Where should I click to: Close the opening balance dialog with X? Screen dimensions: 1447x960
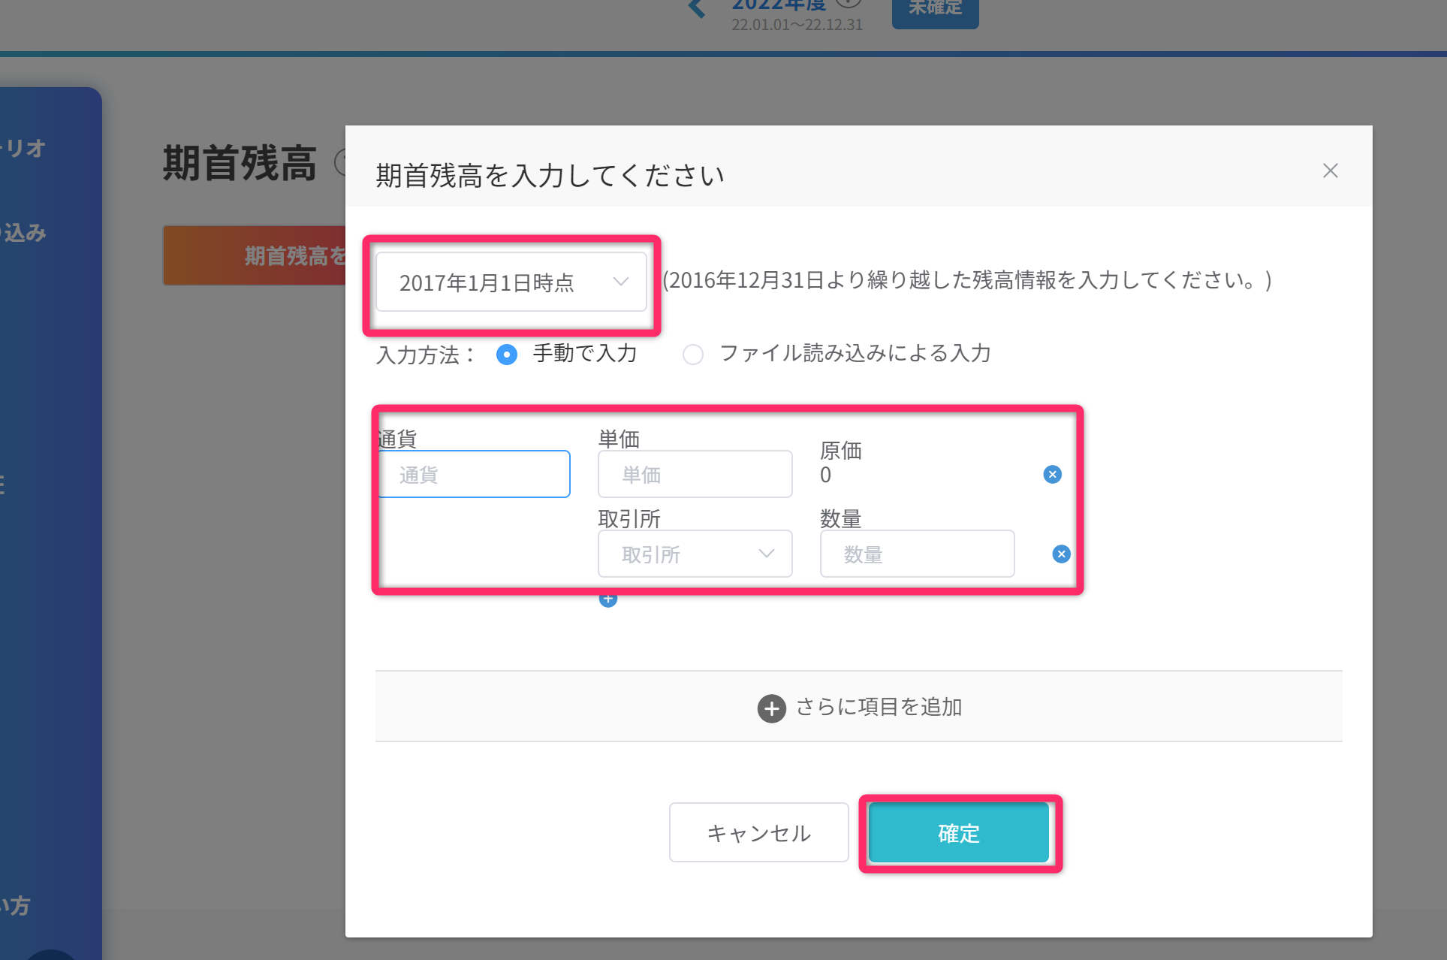pos(1330,171)
